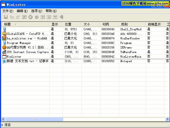Viewport: 170px width, 128px height.
Task: Click the horizontal scrollbar left arrow
Action: [x=3, y=119]
